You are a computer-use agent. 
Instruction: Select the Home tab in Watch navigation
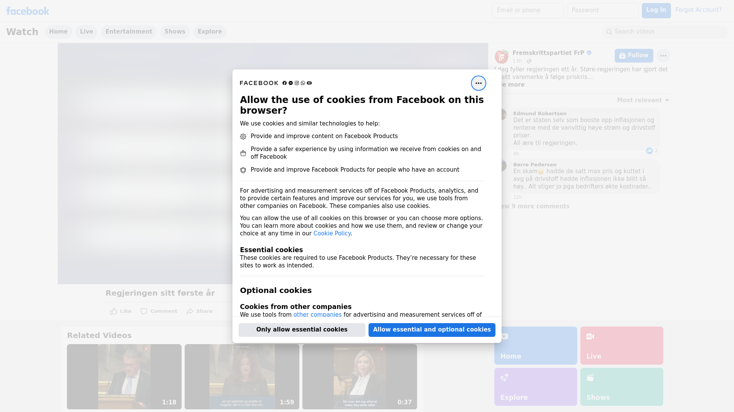(x=58, y=32)
